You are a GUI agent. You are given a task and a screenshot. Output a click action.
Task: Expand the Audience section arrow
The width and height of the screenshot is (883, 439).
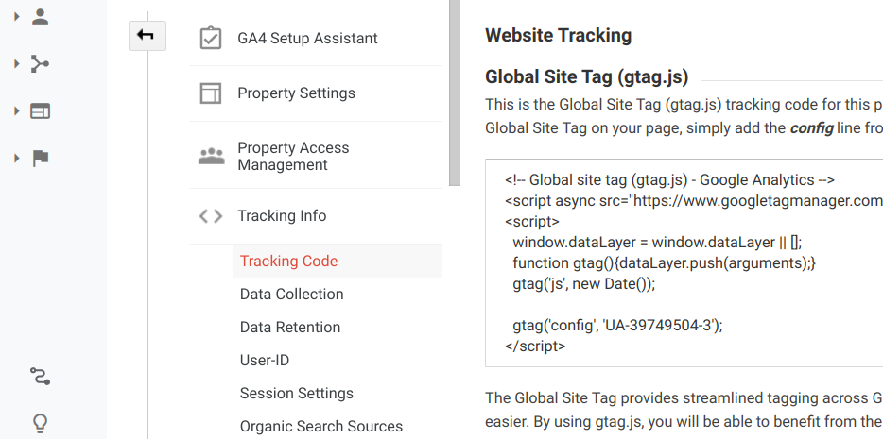(16, 17)
